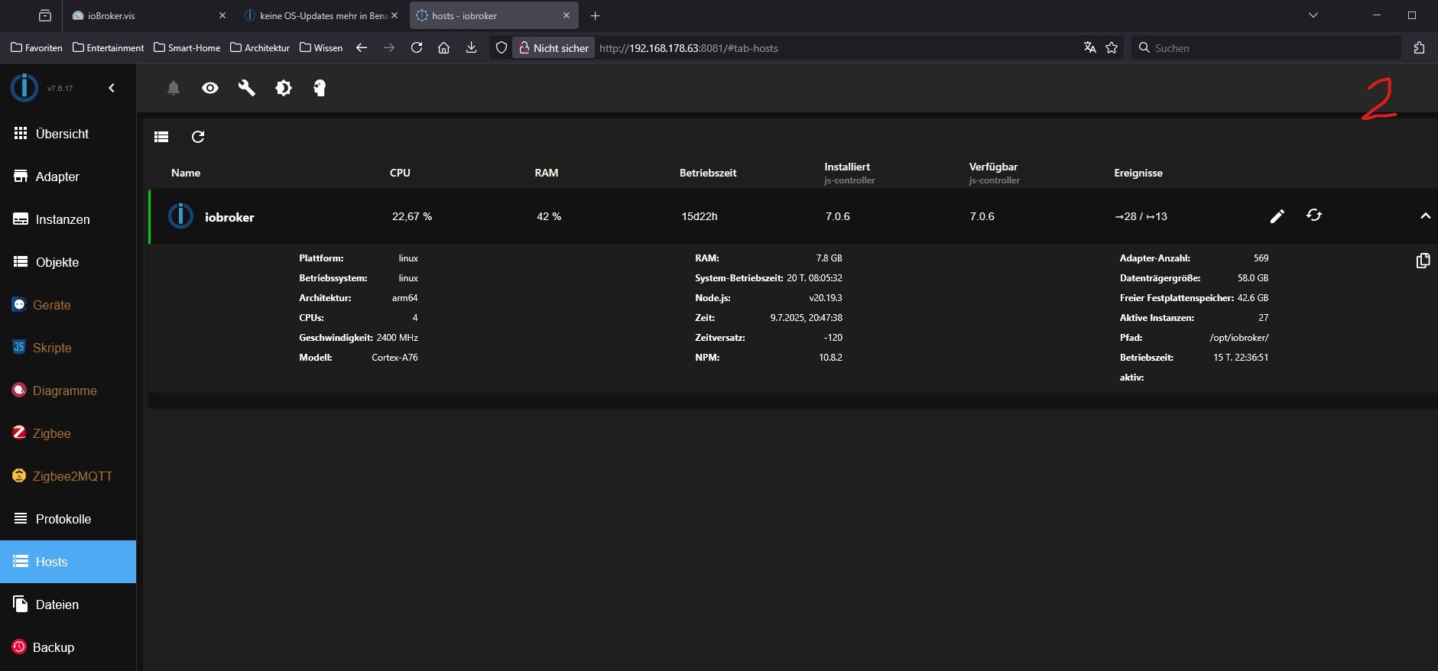The image size is (1438, 671).
Task: Bookmark this page with star
Action: [x=1112, y=47]
